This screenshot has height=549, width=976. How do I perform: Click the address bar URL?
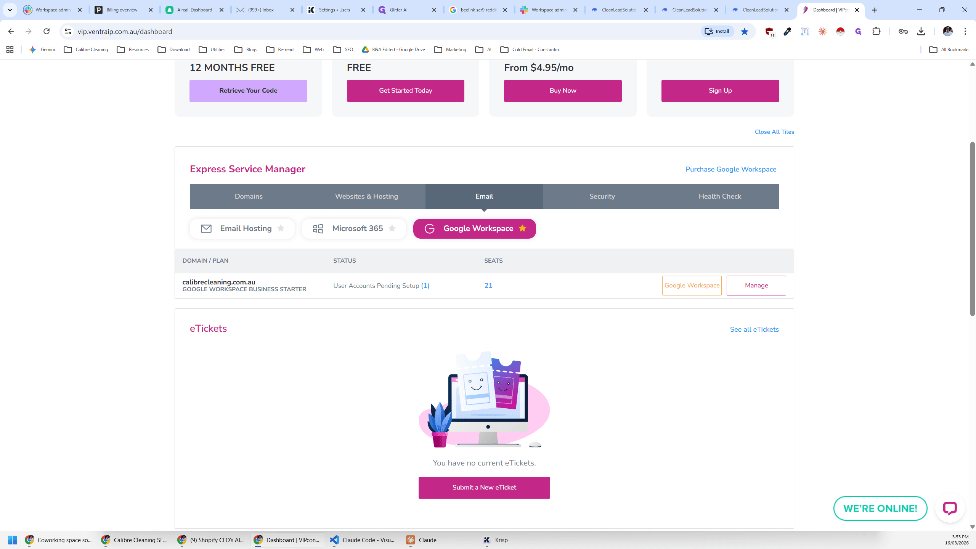[x=125, y=31]
